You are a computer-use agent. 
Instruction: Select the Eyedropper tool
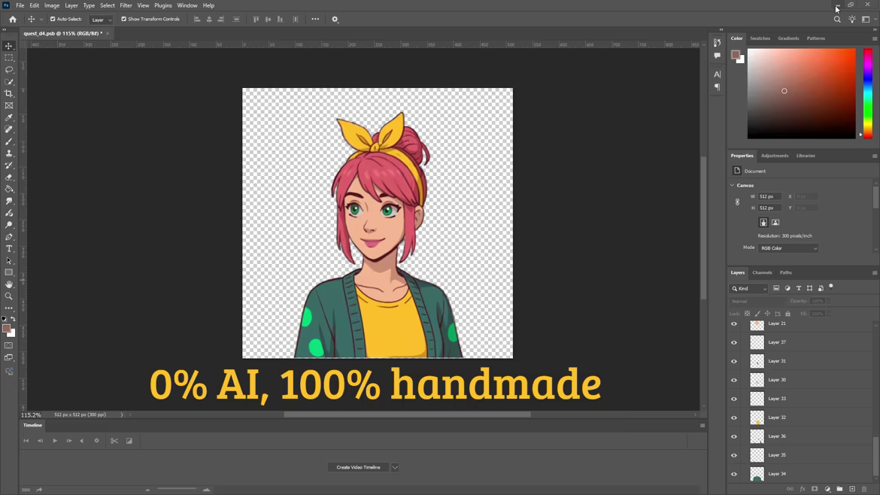[x=9, y=117]
